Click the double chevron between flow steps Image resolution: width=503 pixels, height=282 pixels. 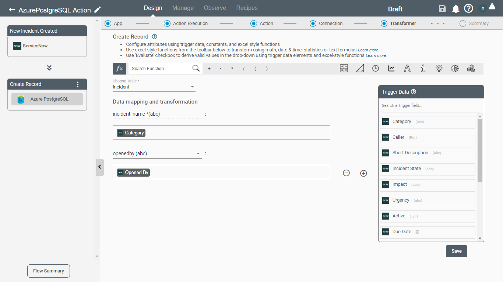[49, 68]
